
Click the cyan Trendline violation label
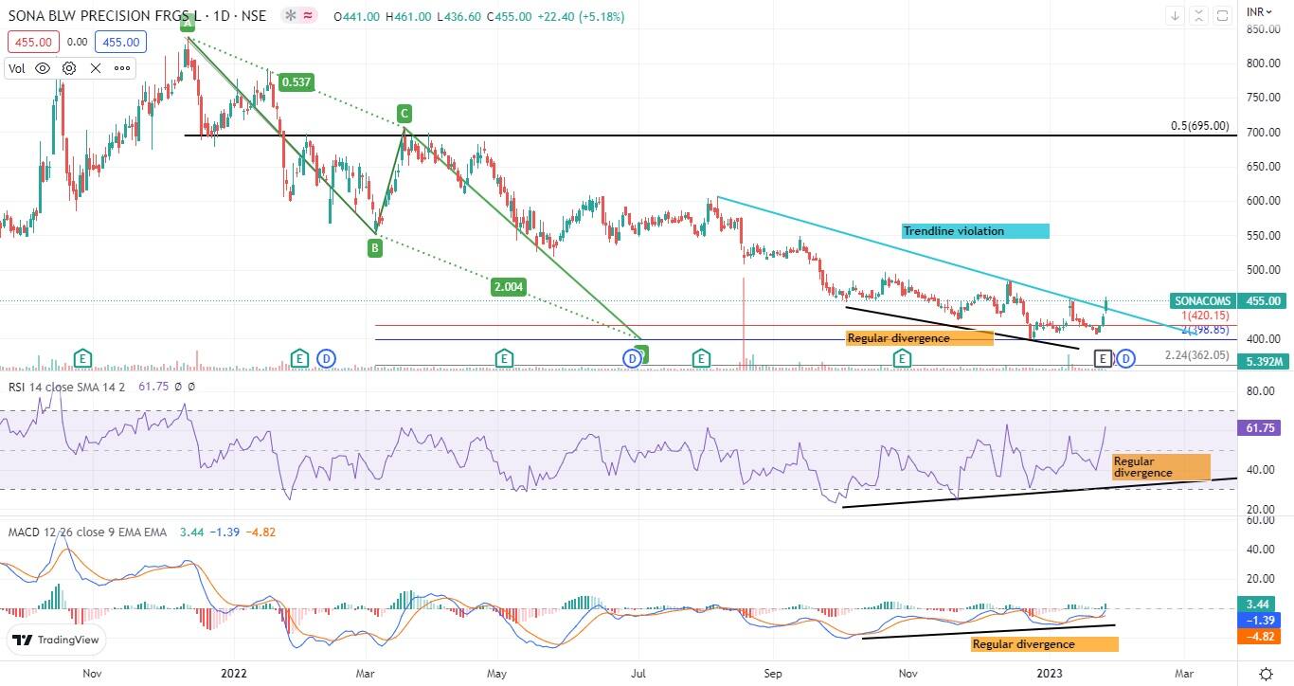(975, 231)
